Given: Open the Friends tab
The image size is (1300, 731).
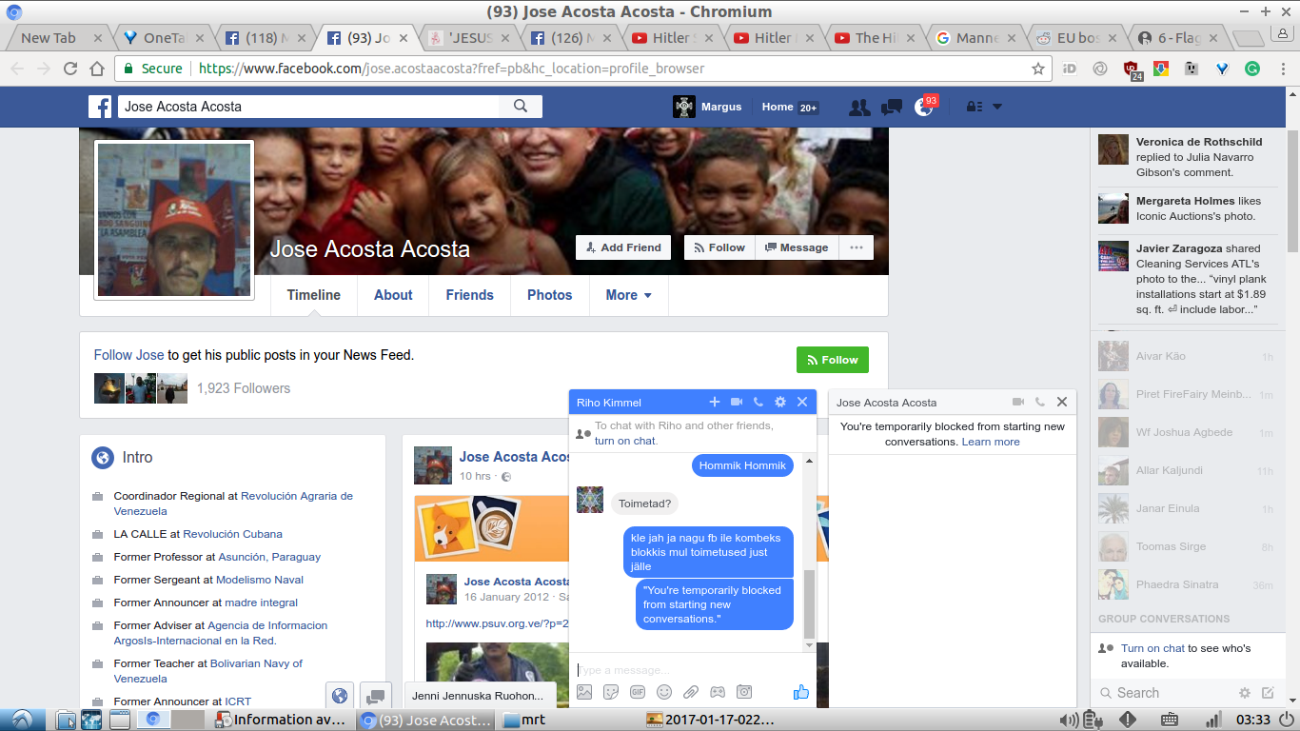Looking at the screenshot, I should click(470, 295).
